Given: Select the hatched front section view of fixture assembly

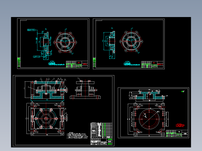Looking at the screenshot, I should [48, 90].
